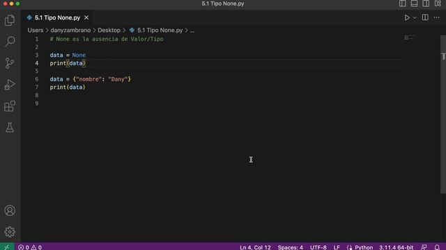446x250 pixels.
Task: Click the None keyword on line 3
Action: click(79, 55)
